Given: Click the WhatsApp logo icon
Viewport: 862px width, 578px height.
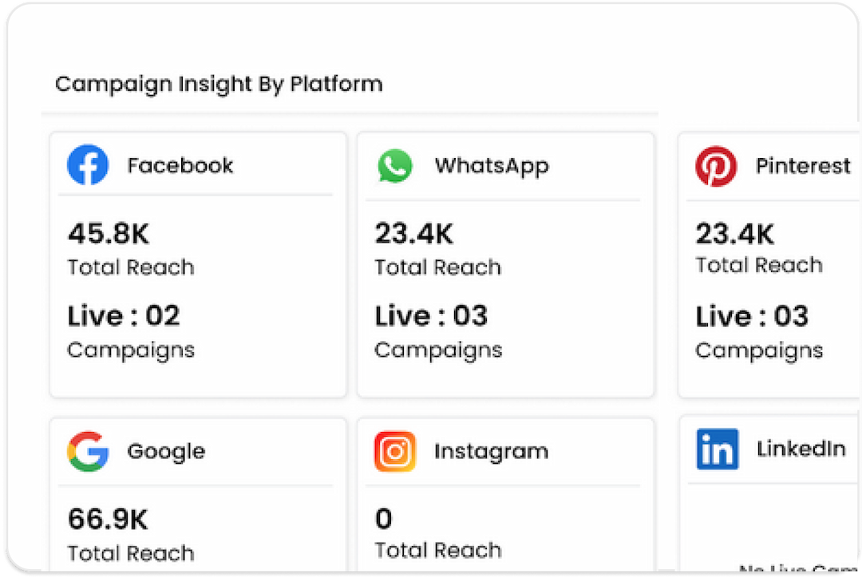Looking at the screenshot, I should [x=395, y=166].
